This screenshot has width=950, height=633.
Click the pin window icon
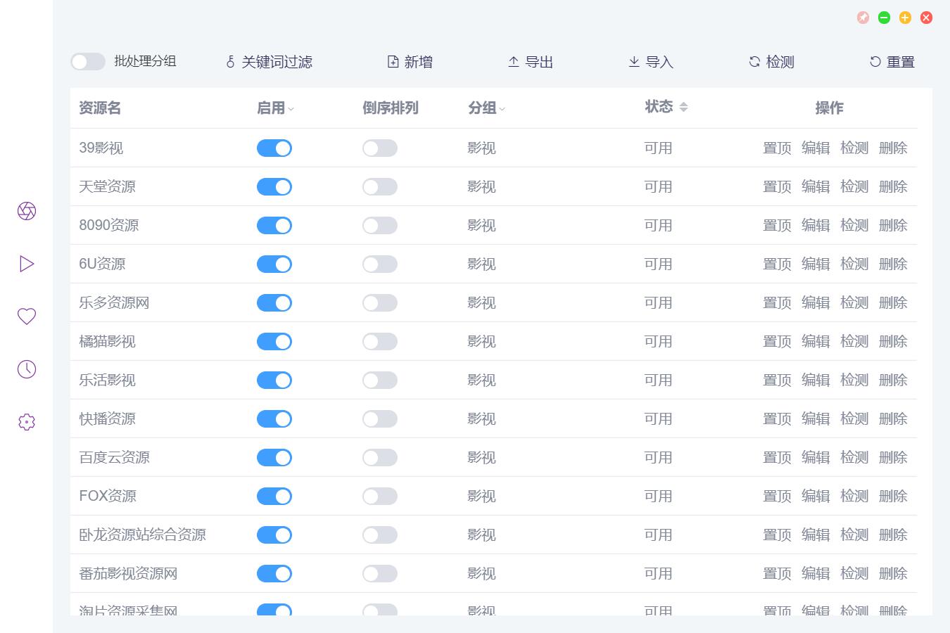863,18
